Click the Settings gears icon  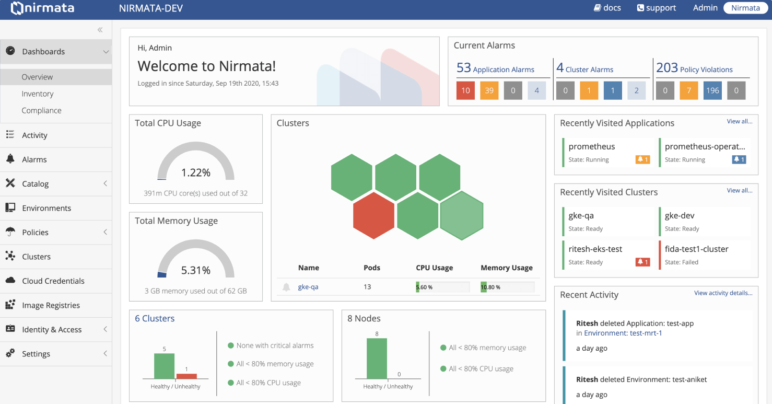(x=10, y=353)
